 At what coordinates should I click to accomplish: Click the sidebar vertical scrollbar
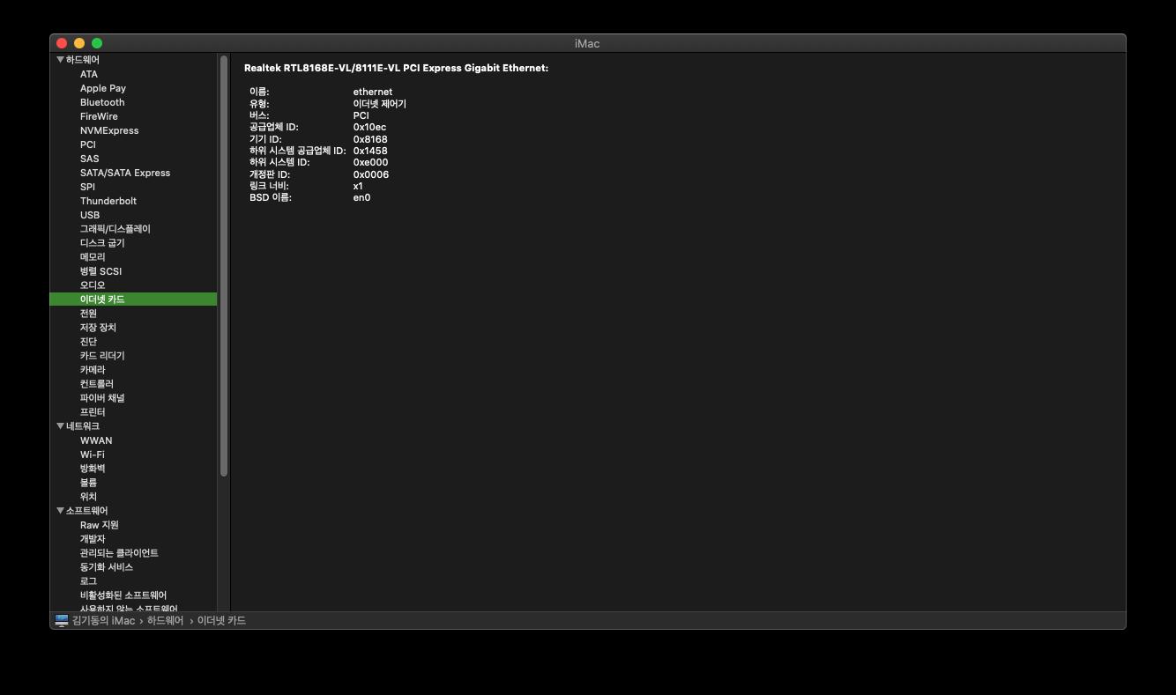pyautogui.click(x=224, y=266)
